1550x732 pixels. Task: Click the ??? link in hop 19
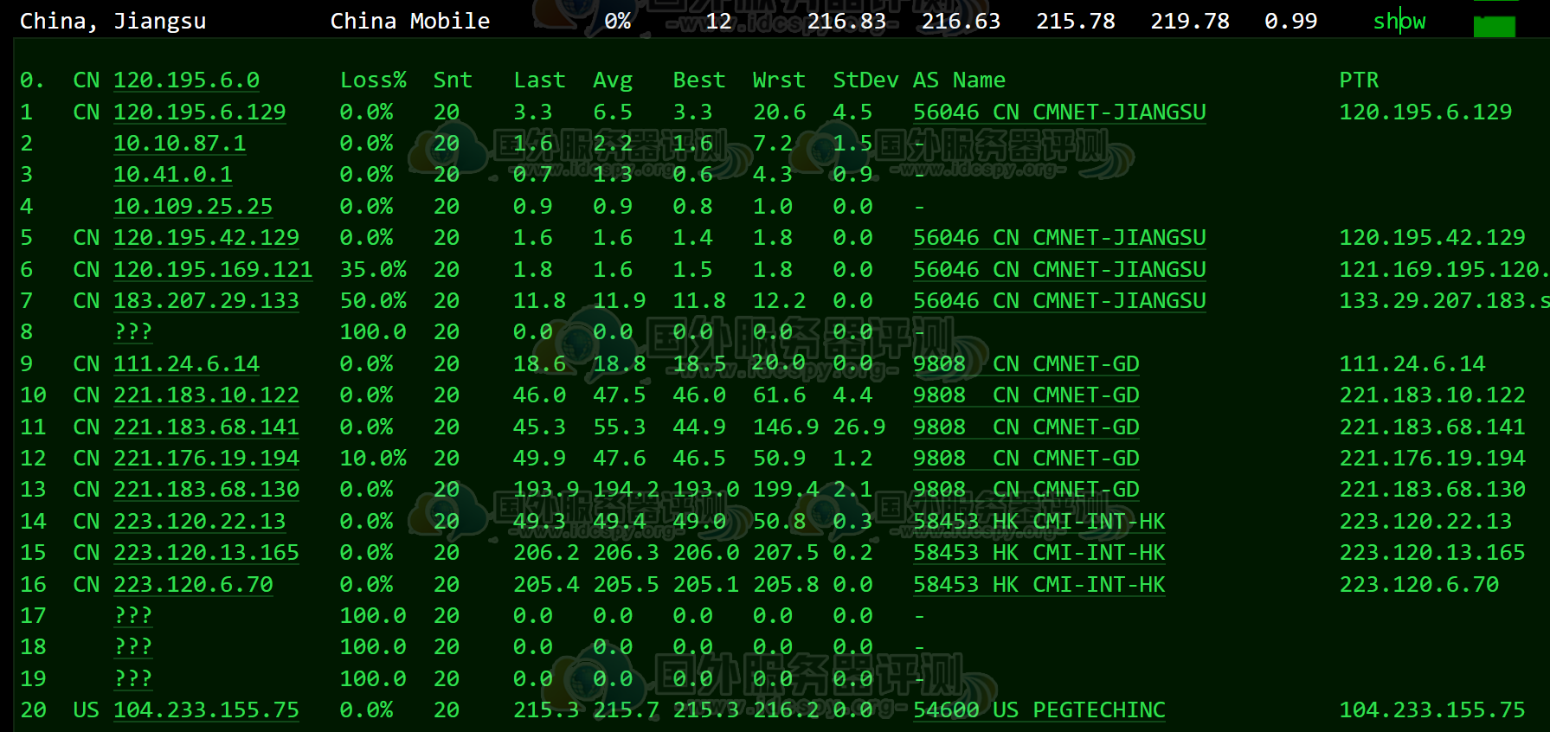tap(133, 679)
